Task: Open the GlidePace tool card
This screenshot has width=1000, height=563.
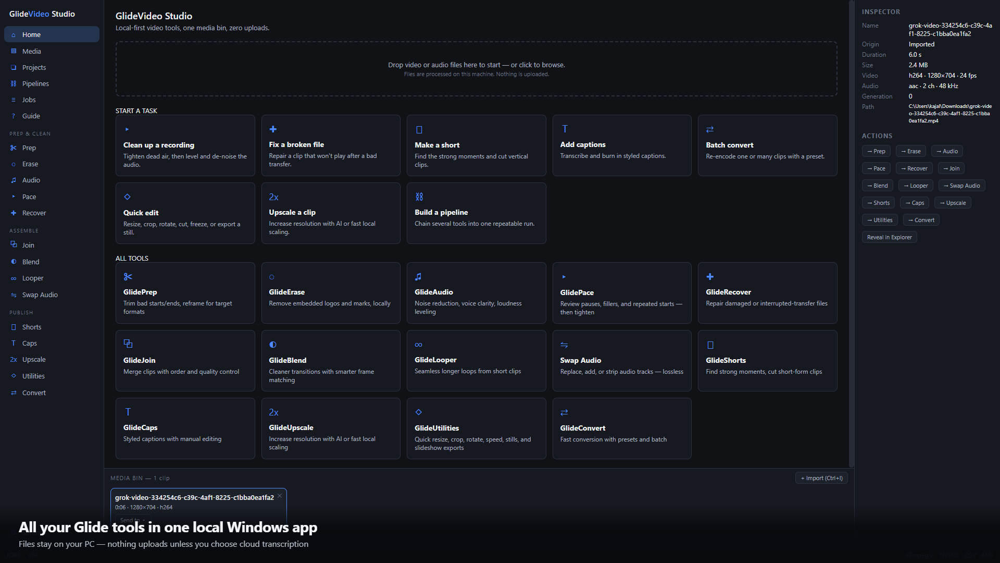Action: [x=622, y=293]
